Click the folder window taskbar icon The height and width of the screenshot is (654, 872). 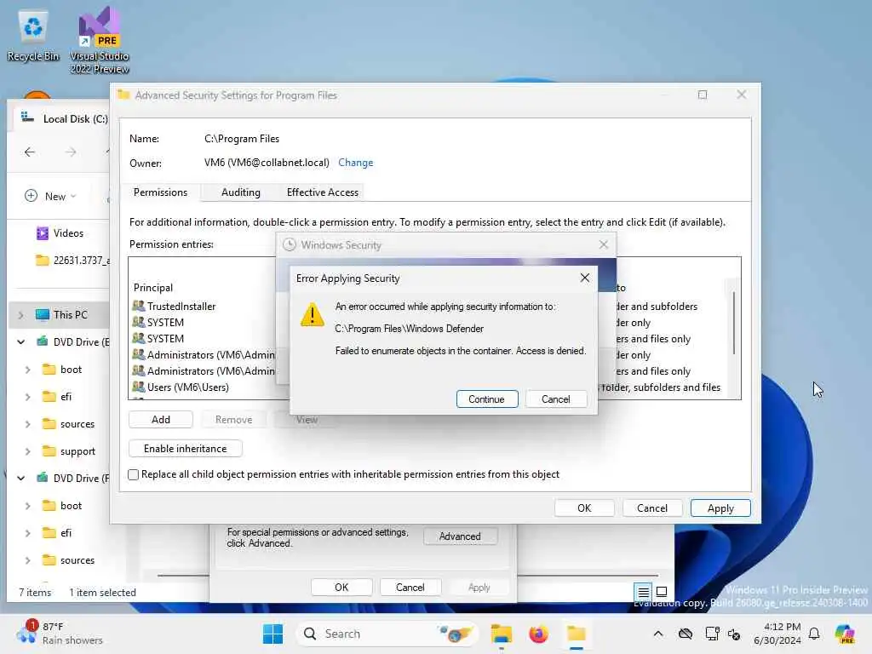[577, 634]
